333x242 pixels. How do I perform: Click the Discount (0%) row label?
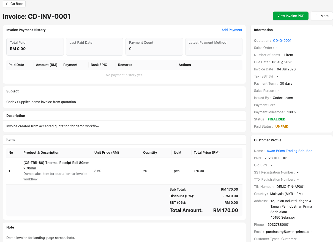(182, 196)
